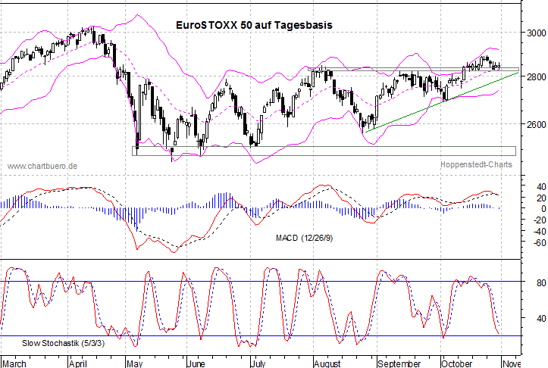
Task: Click the "October" month label
Action: (457, 363)
